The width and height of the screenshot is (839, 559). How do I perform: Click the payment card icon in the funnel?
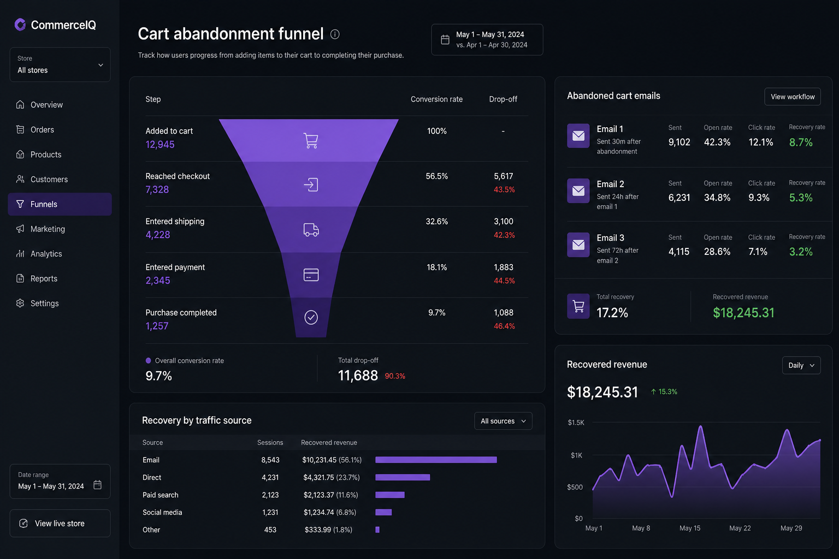point(311,275)
